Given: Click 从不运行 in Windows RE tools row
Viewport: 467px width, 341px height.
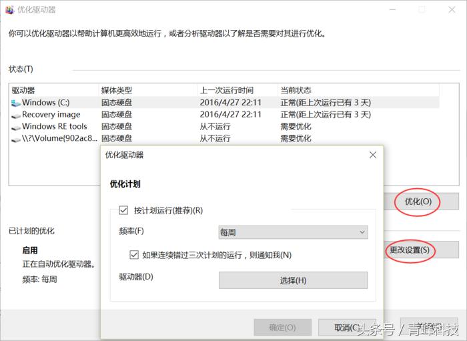Looking at the screenshot, I should (215, 127).
